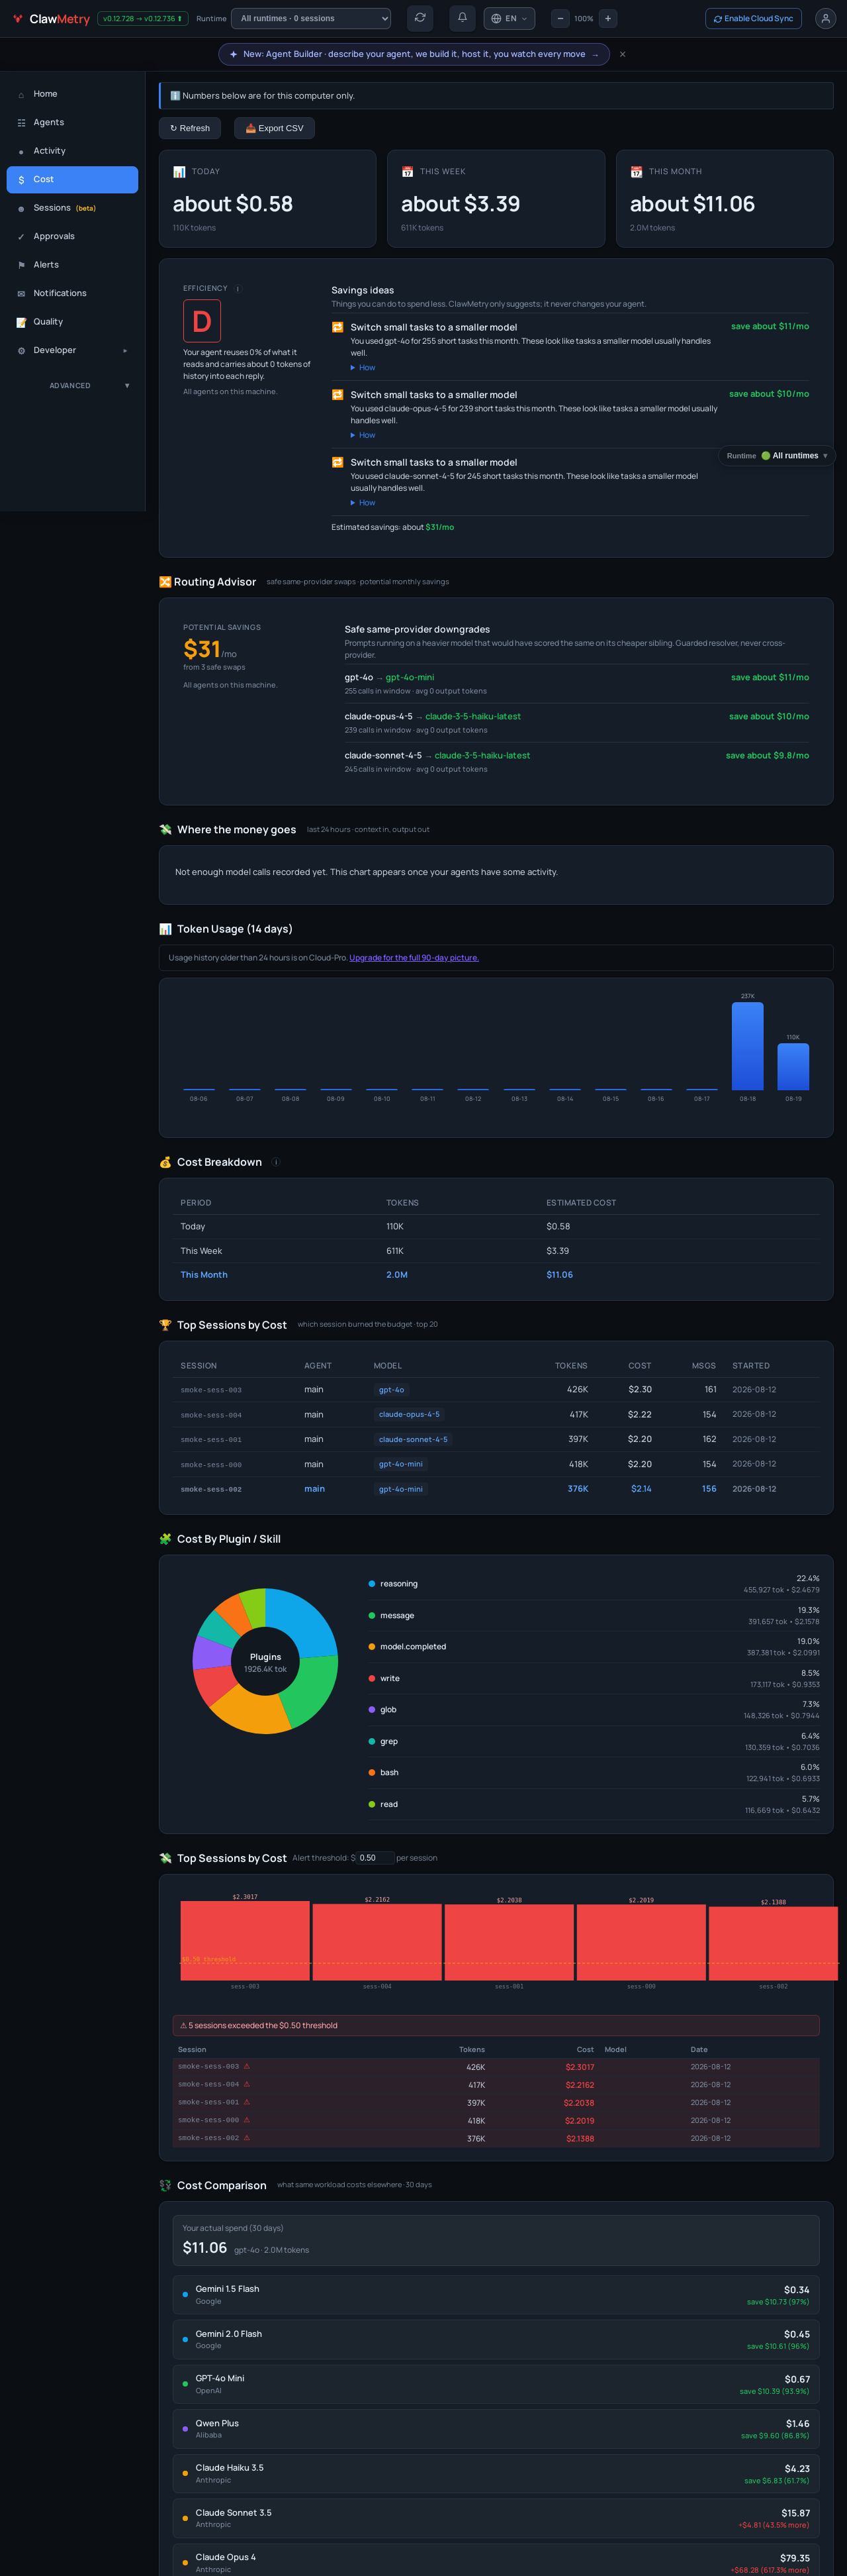This screenshot has width=847, height=2576.
Task: Click the sess-003 red cost bar
Action: click(245, 1940)
